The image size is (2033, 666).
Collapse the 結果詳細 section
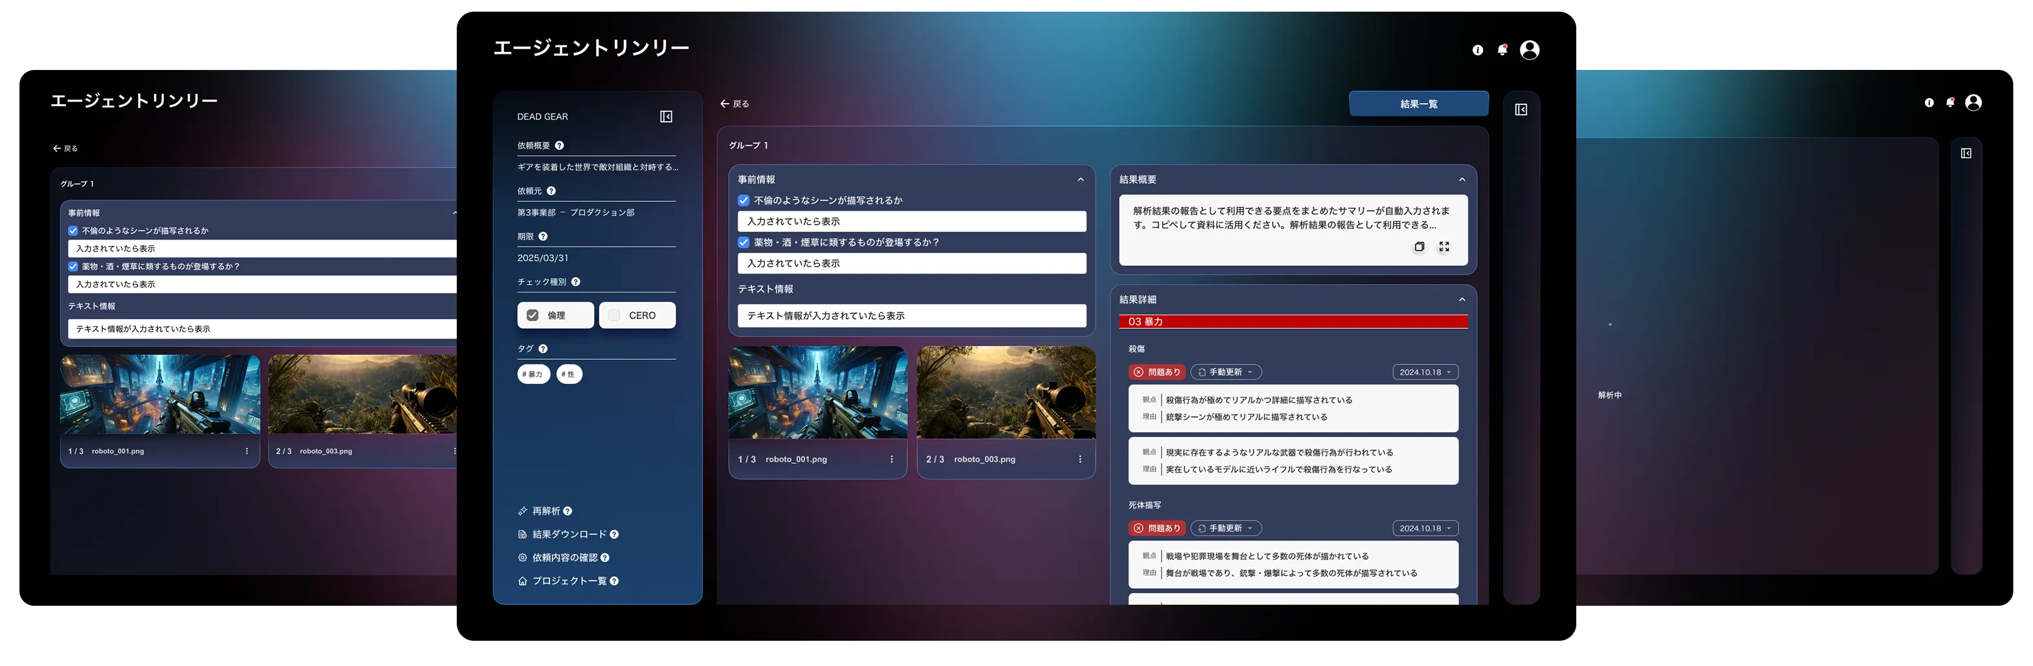coord(1462,300)
